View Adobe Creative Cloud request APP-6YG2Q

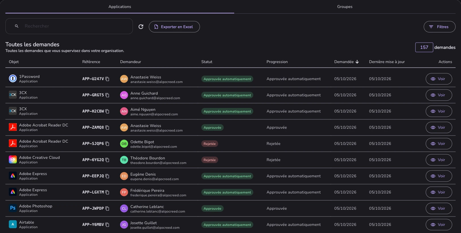439,160
